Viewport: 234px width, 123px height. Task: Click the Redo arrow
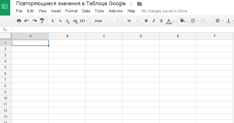pos(35,21)
